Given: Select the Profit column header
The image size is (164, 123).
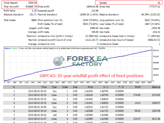Looking at the screenshot, I should click(x=138, y=87).
